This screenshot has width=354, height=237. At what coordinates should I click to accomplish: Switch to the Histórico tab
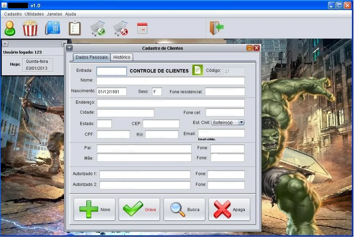pyautogui.click(x=122, y=57)
